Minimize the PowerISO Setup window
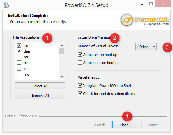 tap(142, 4)
